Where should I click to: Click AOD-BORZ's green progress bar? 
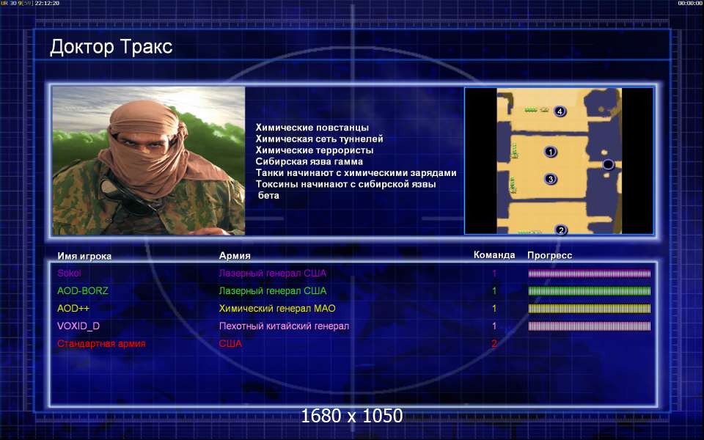click(x=589, y=291)
